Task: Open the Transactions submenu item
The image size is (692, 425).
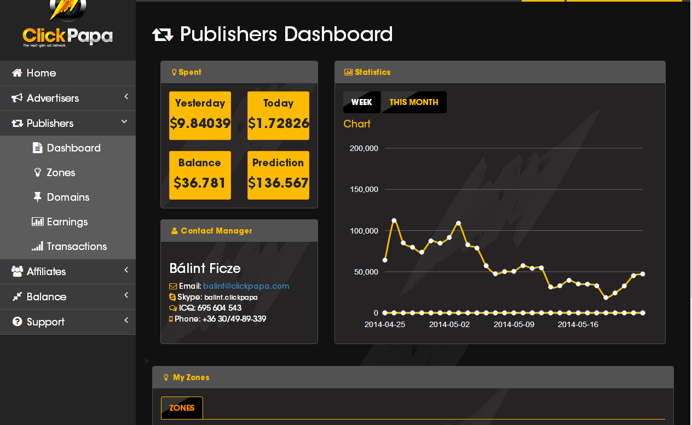Action: pos(68,246)
